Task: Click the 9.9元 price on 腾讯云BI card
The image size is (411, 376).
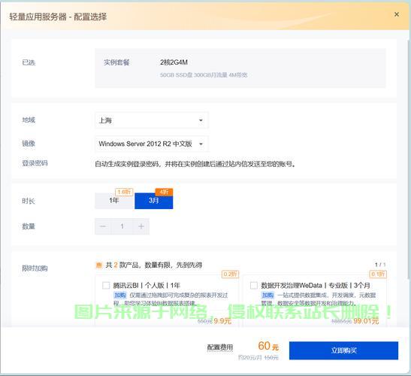Action: click(222, 321)
